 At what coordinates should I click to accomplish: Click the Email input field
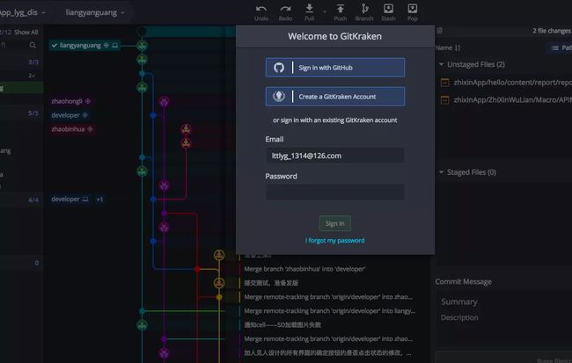click(x=335, y=156)
